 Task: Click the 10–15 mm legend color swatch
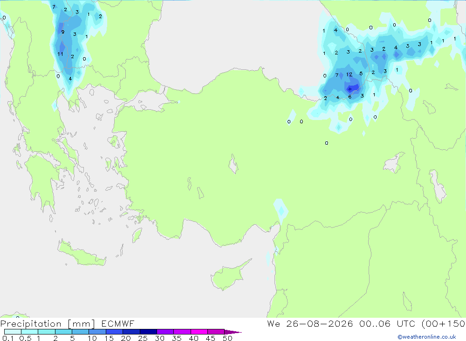pyautogui.click(x=97, y=332)
